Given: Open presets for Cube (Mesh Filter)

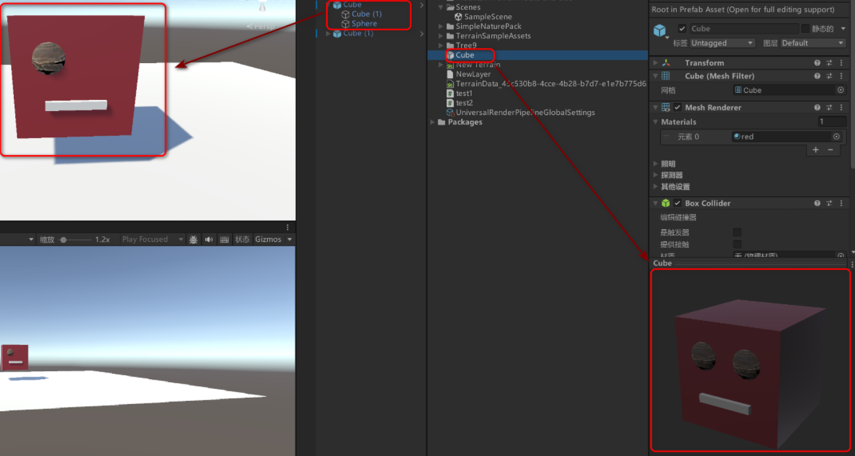Looking at the screenshot, I should point(829,76).
